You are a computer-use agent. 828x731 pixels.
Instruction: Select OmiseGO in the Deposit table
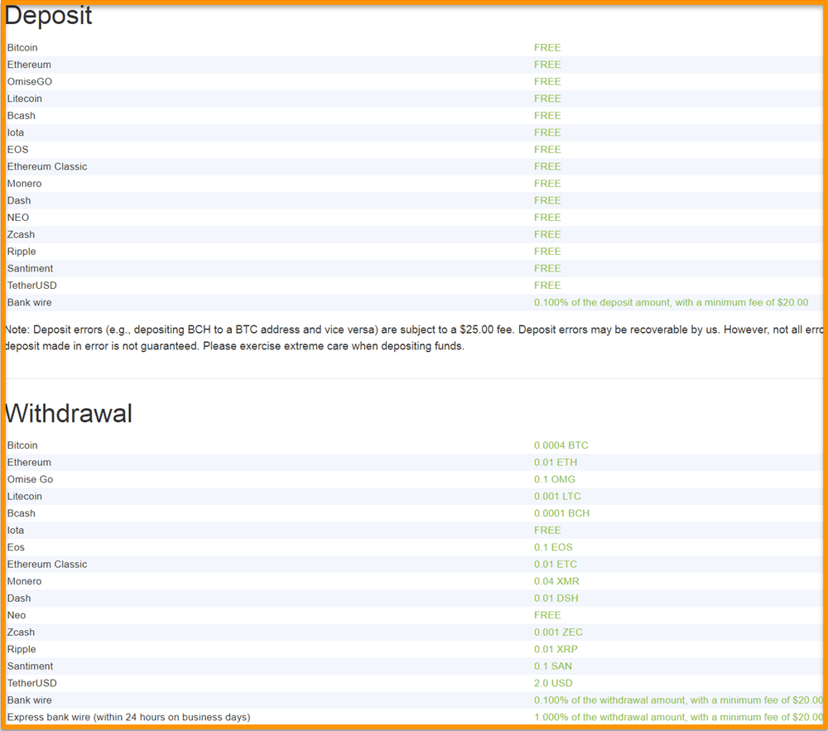30,82
